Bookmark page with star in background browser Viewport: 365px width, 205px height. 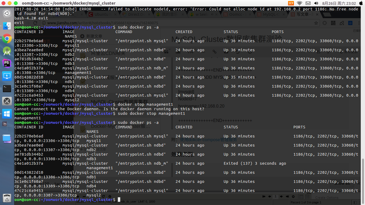click(x=316, y=23)
